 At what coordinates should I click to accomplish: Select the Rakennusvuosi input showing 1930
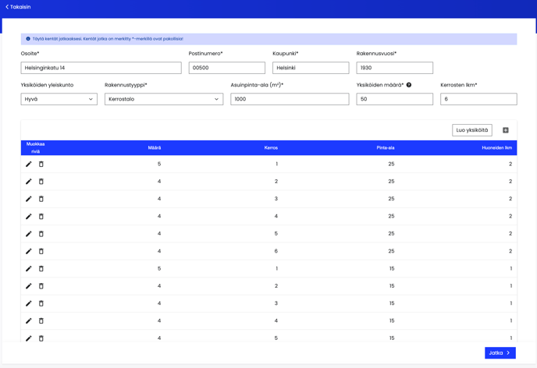394,68
